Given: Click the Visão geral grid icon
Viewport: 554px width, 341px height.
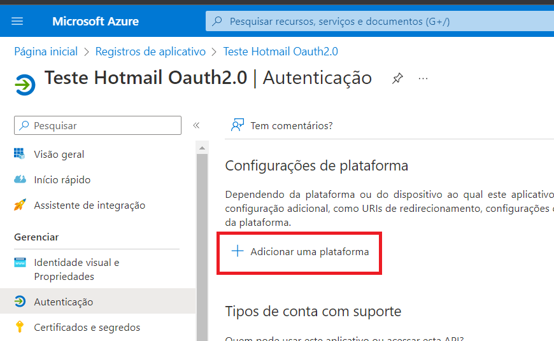Looking at the screenshot, I should click(x=20, y=154).
